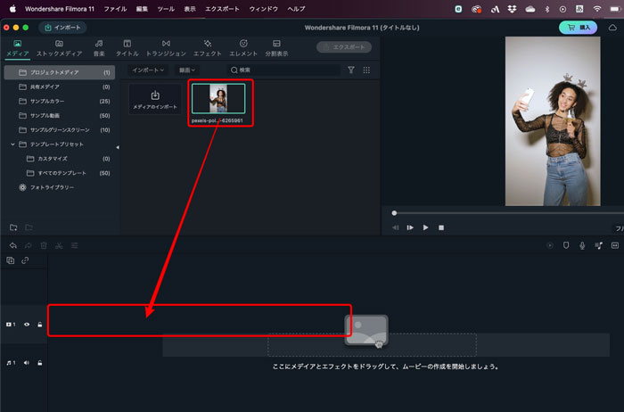Switch to the ストックメディア tab
This screenshot has width=624, height=412.
pyautogui.click(x=60, y=48)
